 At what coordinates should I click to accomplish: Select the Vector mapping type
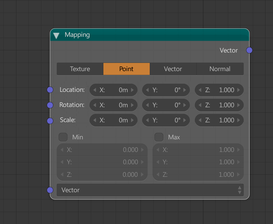click(173, 69)
